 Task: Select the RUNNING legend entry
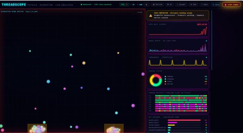186,77
